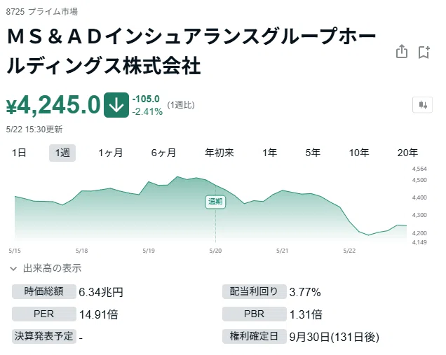446x355 pixels.
Task: Click the share icon
Action: pos(402,52)
